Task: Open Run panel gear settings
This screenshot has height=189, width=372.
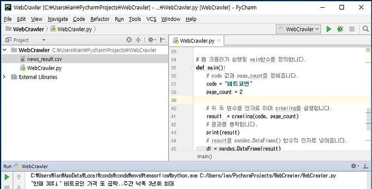Action: pyautogui.click(x=354, y=166)
